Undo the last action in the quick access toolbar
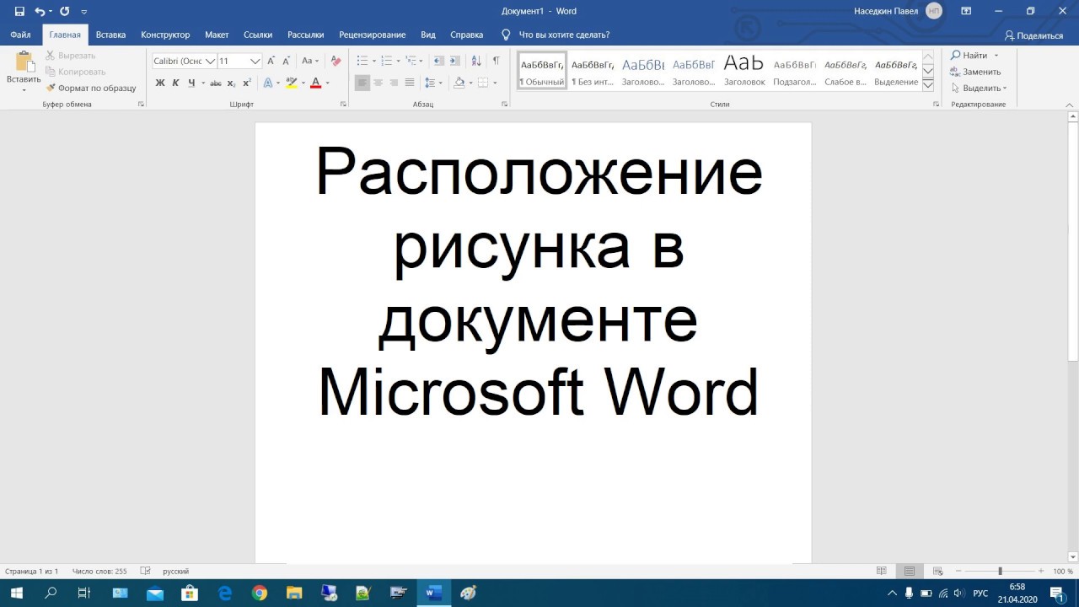 (x=40, y=11)
